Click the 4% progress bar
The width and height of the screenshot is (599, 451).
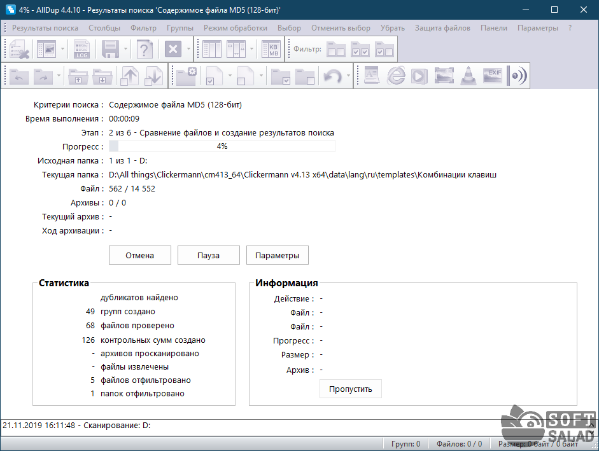222,146
